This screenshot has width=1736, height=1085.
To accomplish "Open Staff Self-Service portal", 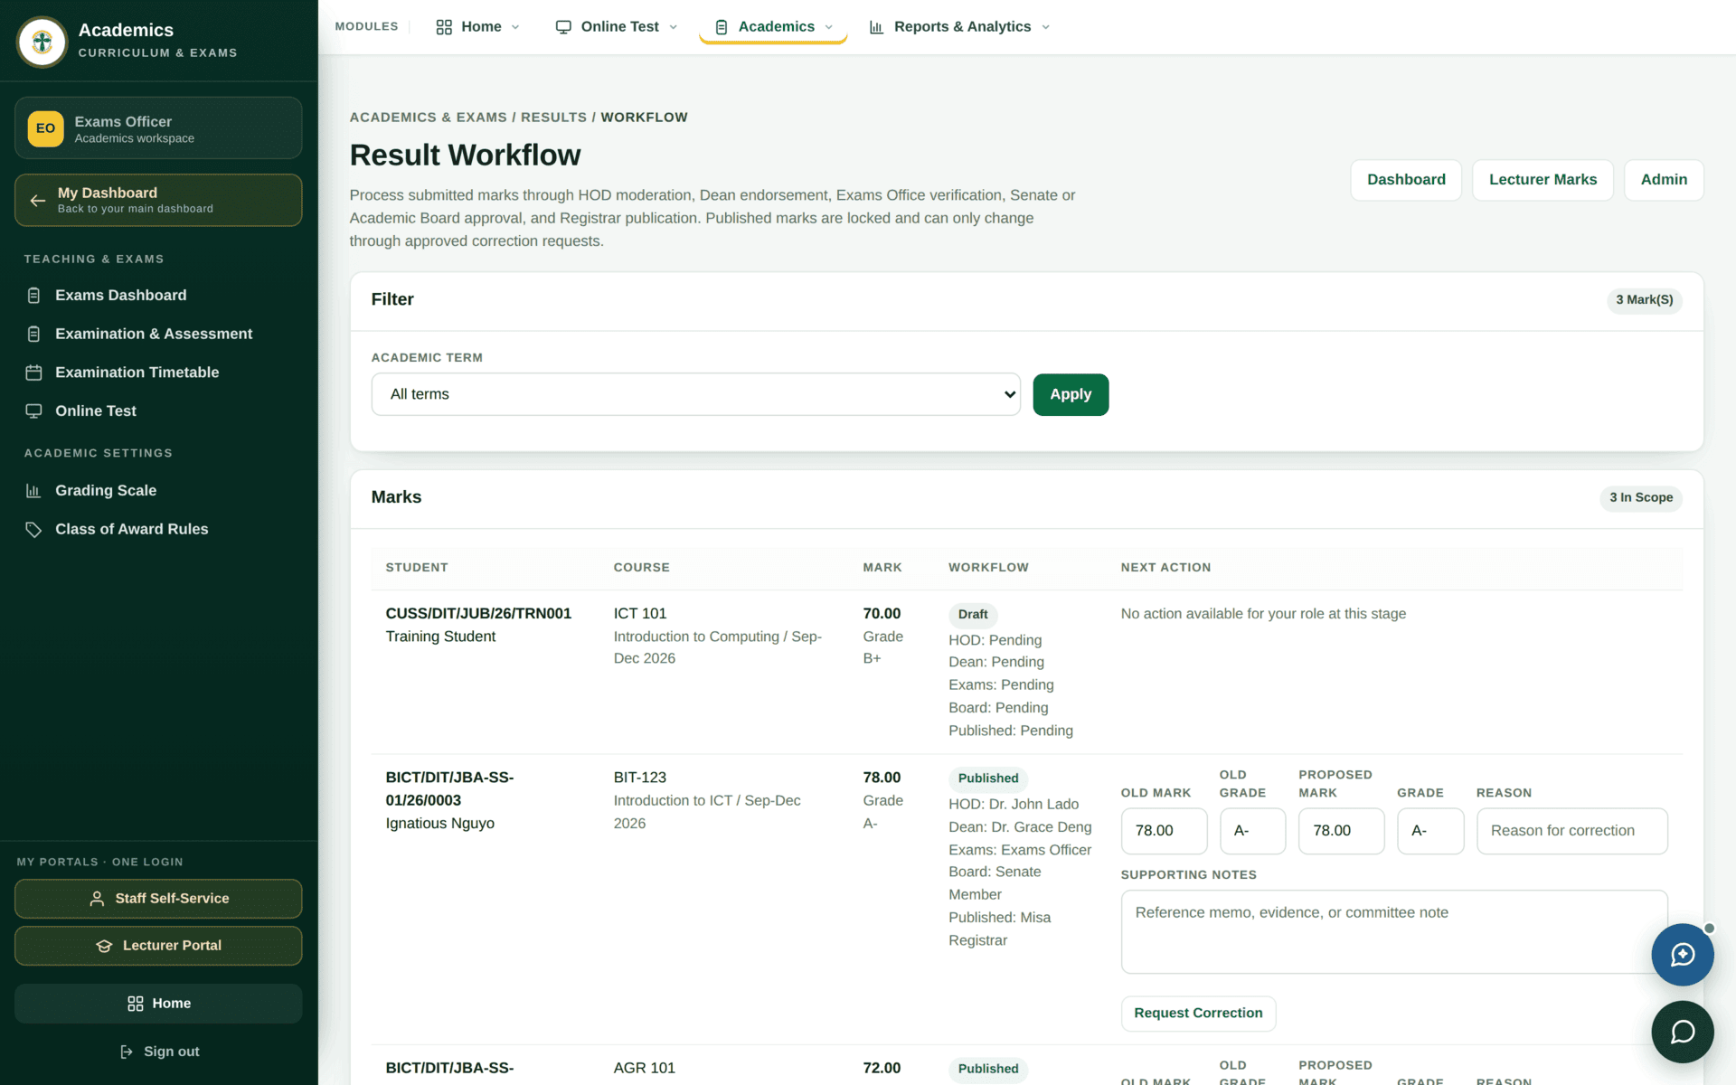I will pyautogui.click(x=158, y=899).
